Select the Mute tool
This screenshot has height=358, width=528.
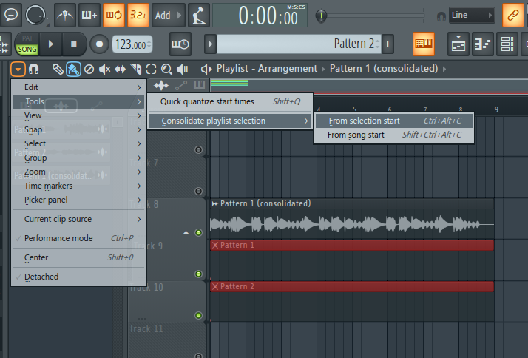pyautogui.click(x=105, y=70)
